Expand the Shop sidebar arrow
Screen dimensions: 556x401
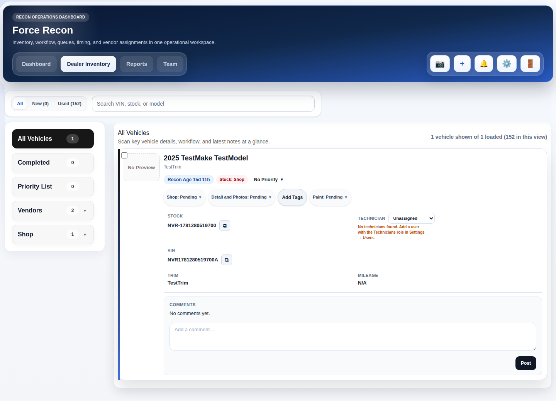[85, 235]
